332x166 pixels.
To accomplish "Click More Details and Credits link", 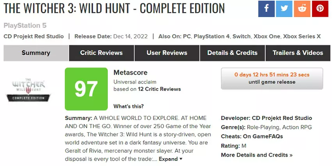I will pyautogui.click(x=257, y=155).
